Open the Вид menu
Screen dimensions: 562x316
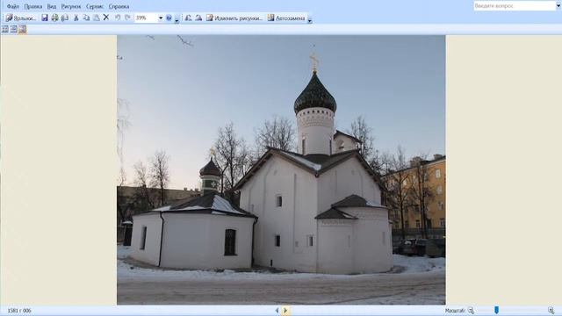coord(52,6)
